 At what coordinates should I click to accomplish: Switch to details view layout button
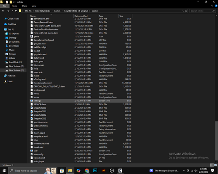[211, 165]
